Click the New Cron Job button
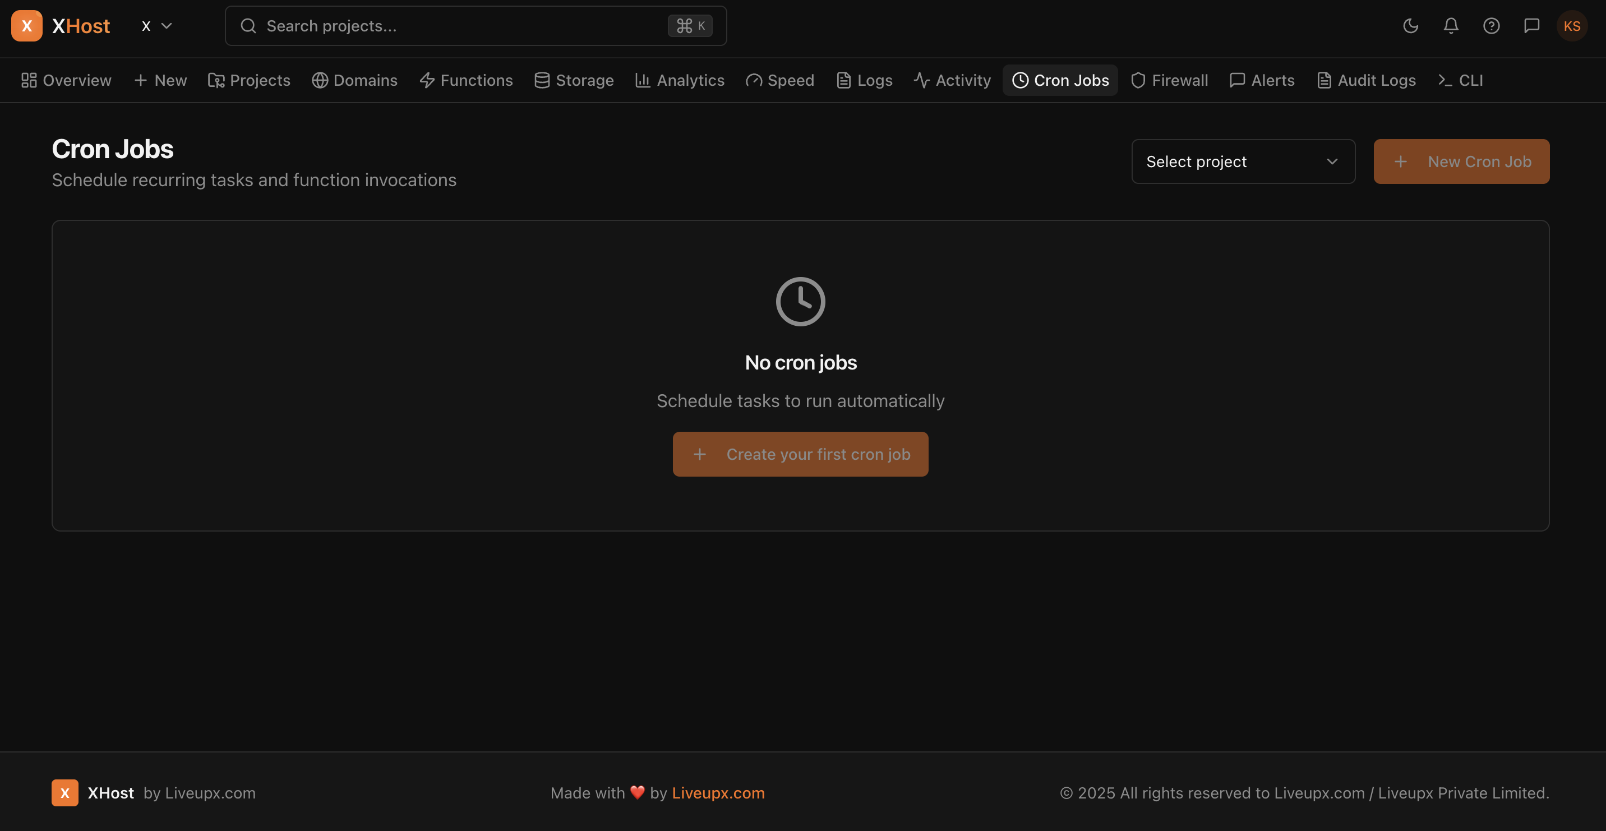 1461,161
